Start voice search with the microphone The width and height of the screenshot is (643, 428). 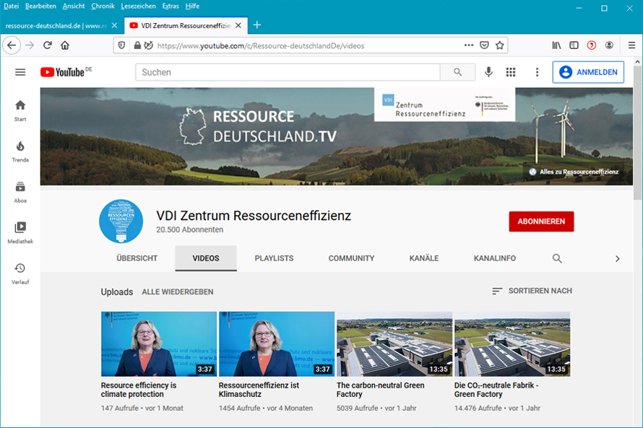point(488,72)
